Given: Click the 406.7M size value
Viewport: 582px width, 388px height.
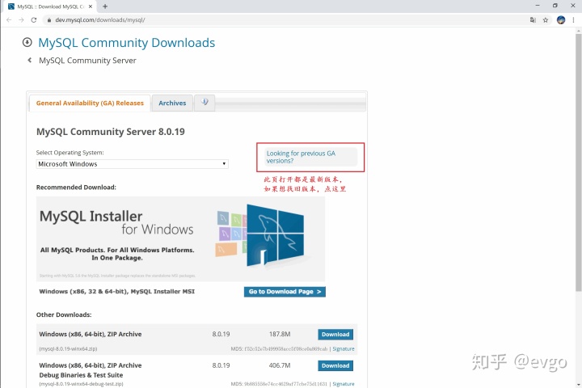Looking at the screenshot, I should coord(280,365).
